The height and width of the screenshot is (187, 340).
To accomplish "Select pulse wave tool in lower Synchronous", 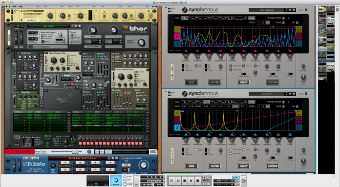I will tap(228, 102).
